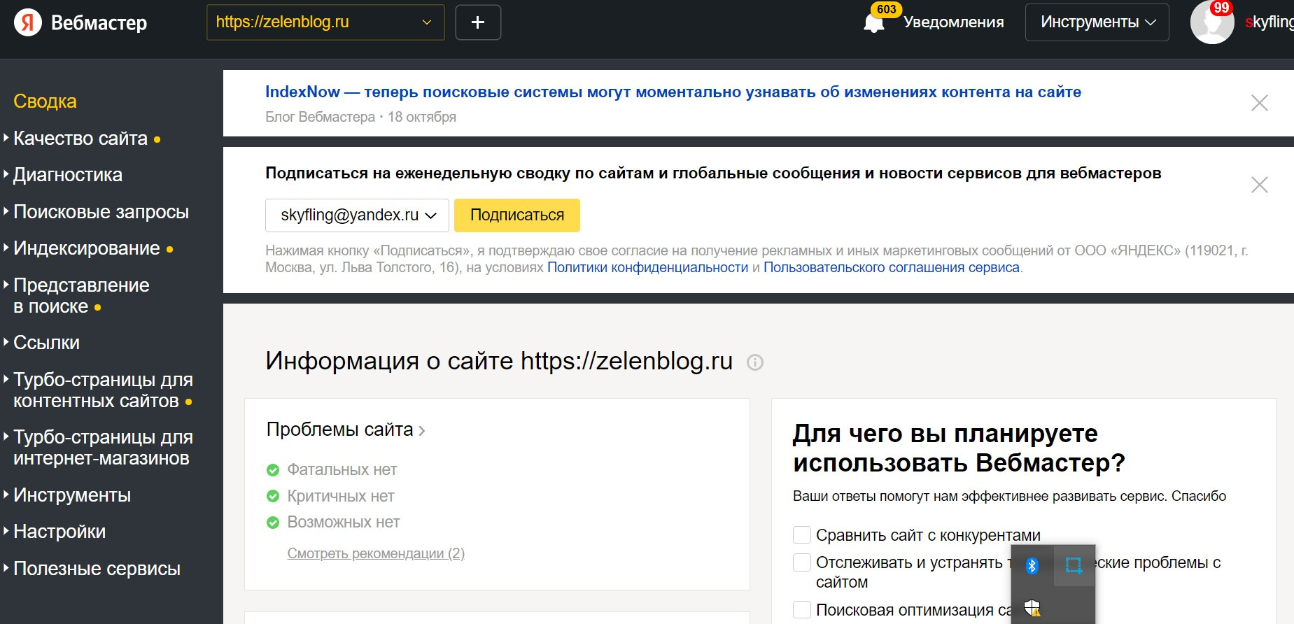Open the skyfling@yandex.ru email dropdown
The width and height of the screenshot is (1294, 624).
(x=357, y=215)
